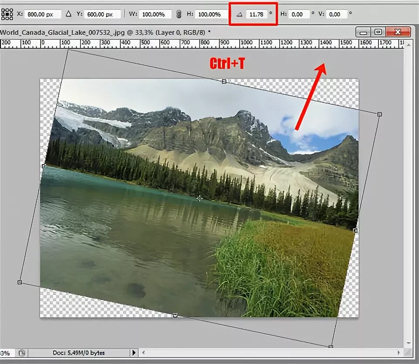Viewport: 419px width, 364px height.
Task: Click the left-middle transform handle
Action: click(x=44, y=166)
